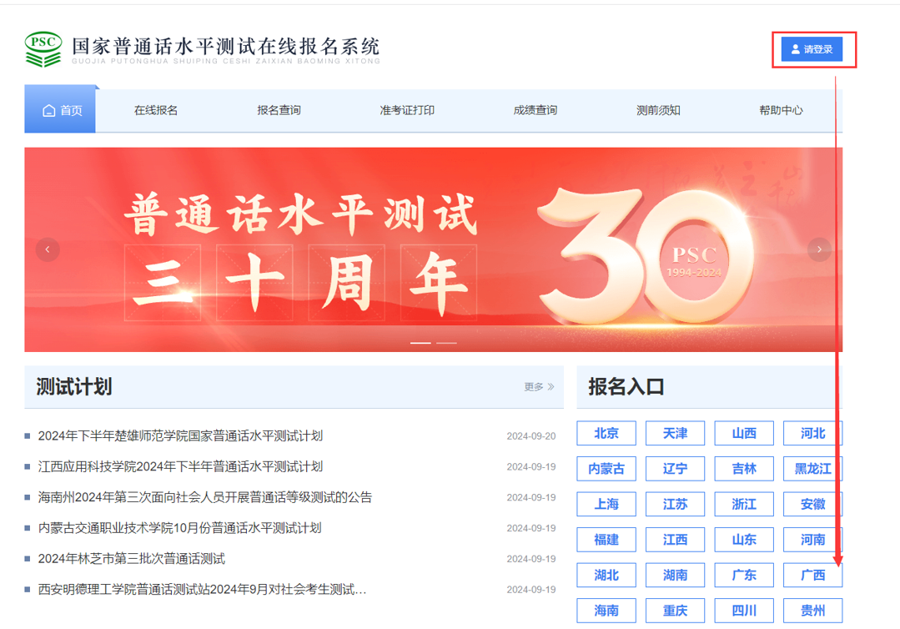The height and width of the screenshot is (629, 900).
Task: Click the PSC green logo icon
Action: point(43,48)
